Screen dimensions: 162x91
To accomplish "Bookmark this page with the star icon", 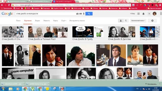I will (x=130, y=5).
